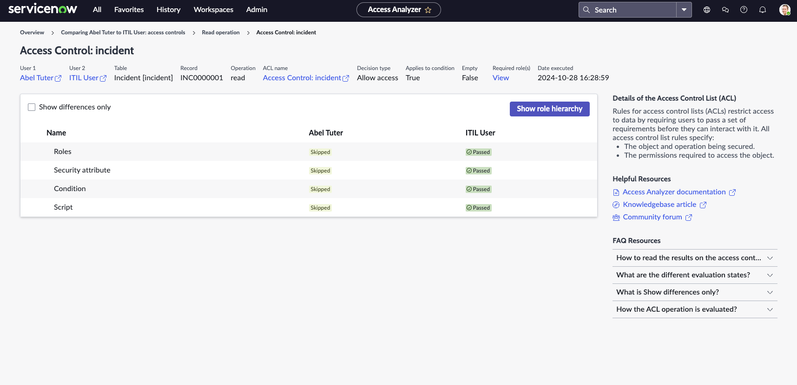The height and width of the screenshot is (385, 797).
Task: Click external link icon beside Abel Tuter
Action: [58, 78]
